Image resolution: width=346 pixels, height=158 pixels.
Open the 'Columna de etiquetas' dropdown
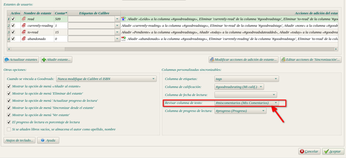click(x=247, y=79)
